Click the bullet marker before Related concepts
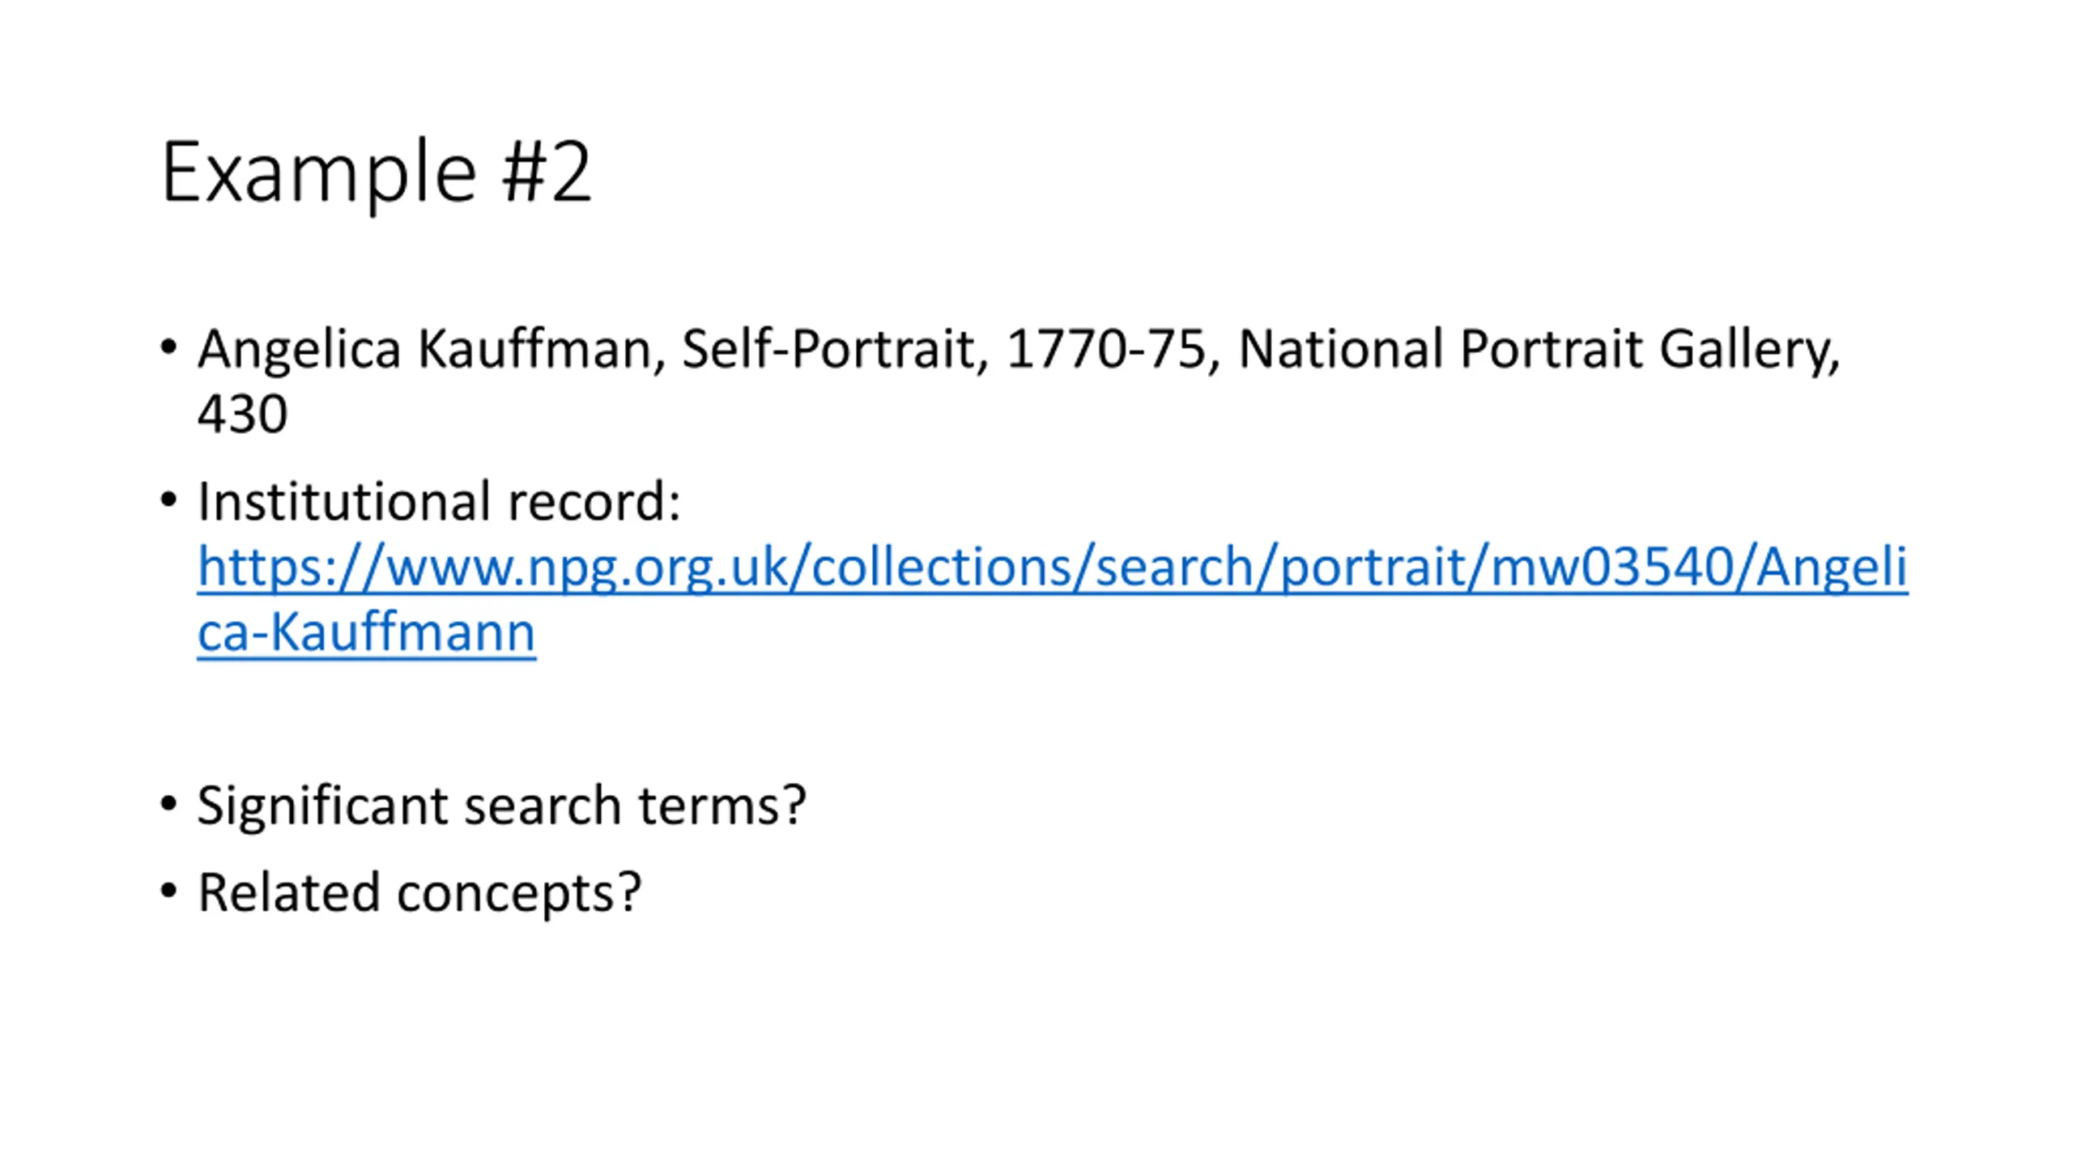This screenshot has height=1166, width=2073. 168,891
